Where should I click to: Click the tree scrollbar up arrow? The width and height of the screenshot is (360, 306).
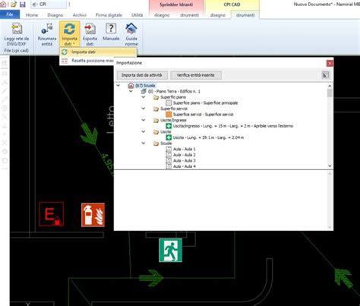tap(330, 86)
